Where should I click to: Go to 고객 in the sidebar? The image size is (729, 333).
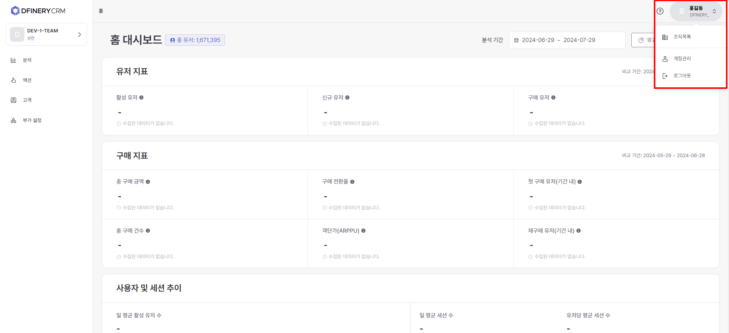27,100
